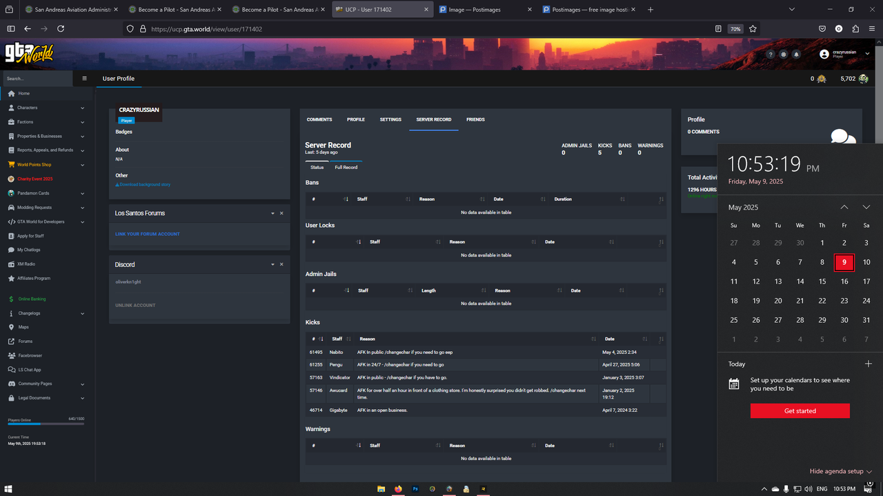Viewport: 883px width, 496px height.
Task: Click the gear settings icon in header
Action: [784, 54]
